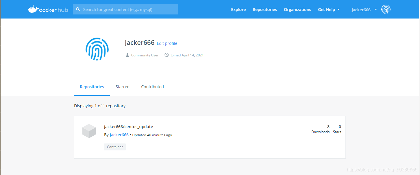Open the profile avatar icon in navbar
Viewport: 420px width, 175px height.
tap(386, 9)
